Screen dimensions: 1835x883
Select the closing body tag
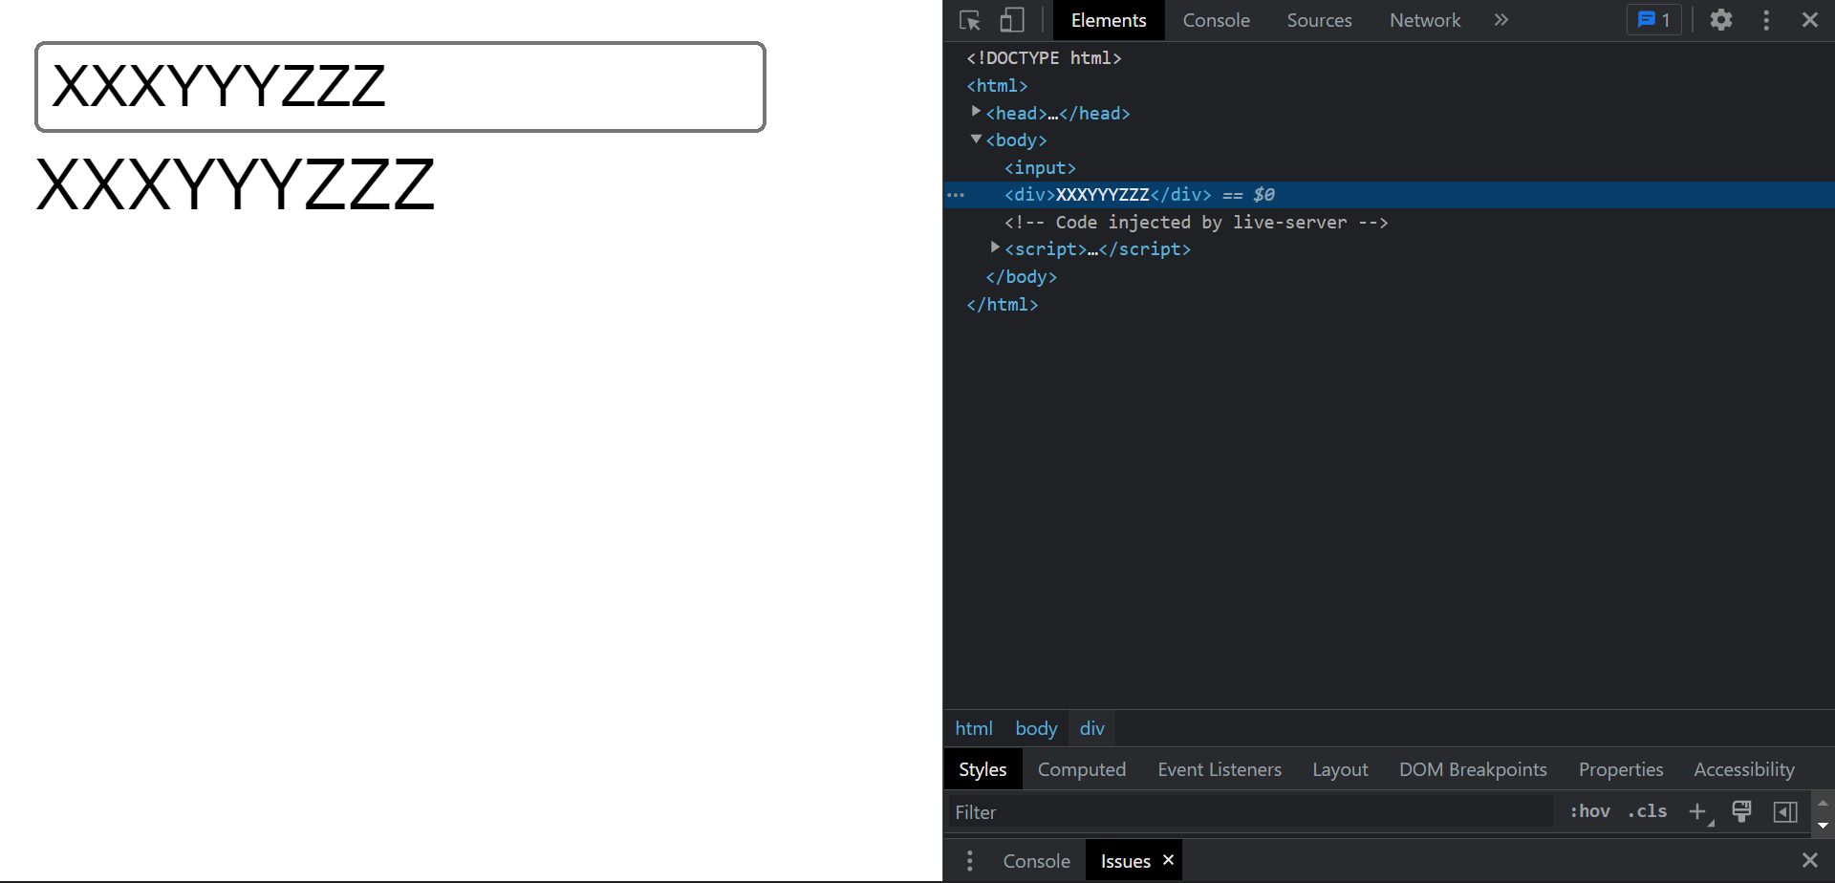pyautogui.click(x=1021, y=277)
